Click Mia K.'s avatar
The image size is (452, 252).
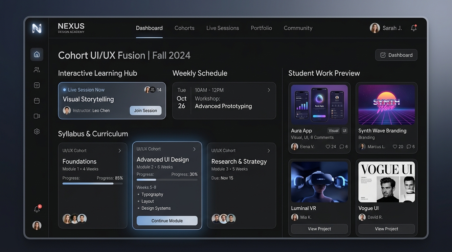point(295,217)
